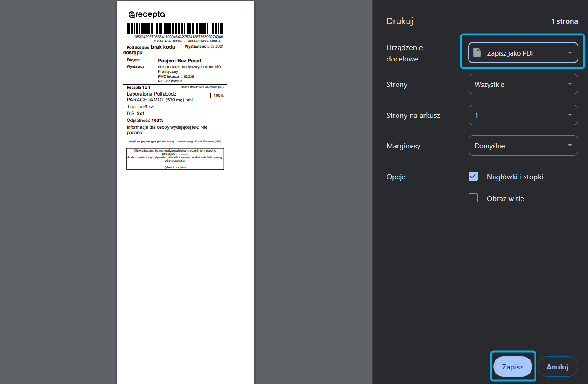Click the chevron beside "Domyślne"

pyautogui.click(x=569, y=145)
